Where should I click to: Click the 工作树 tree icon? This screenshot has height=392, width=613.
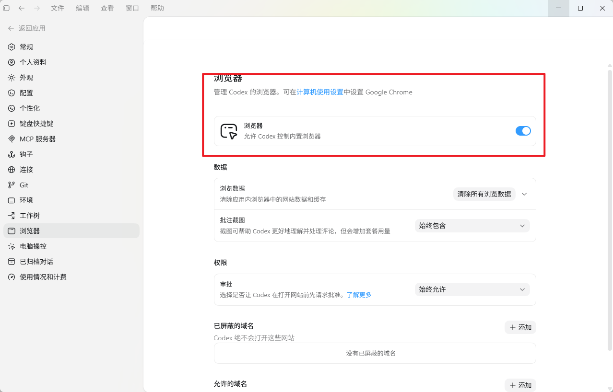pos(12,216)
